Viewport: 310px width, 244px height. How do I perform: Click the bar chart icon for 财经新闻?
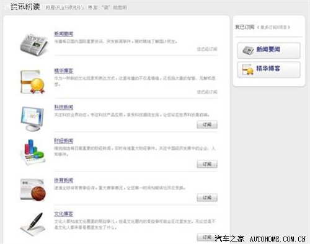(32, 152)
